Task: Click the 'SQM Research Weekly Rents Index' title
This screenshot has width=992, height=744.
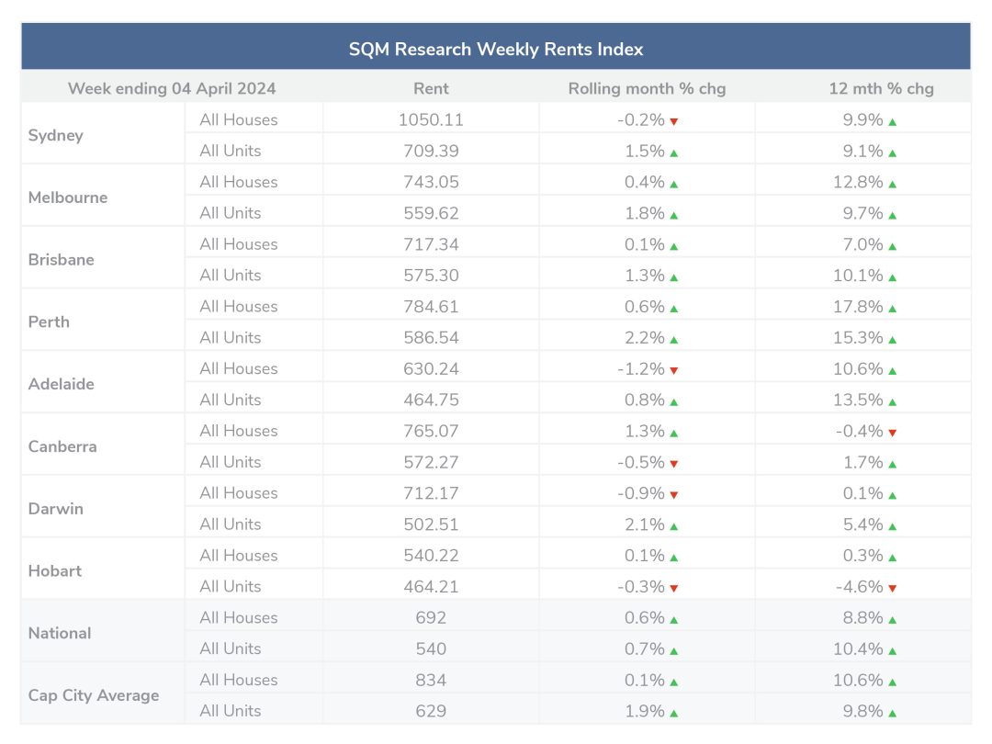Action: tap(496, 50)
